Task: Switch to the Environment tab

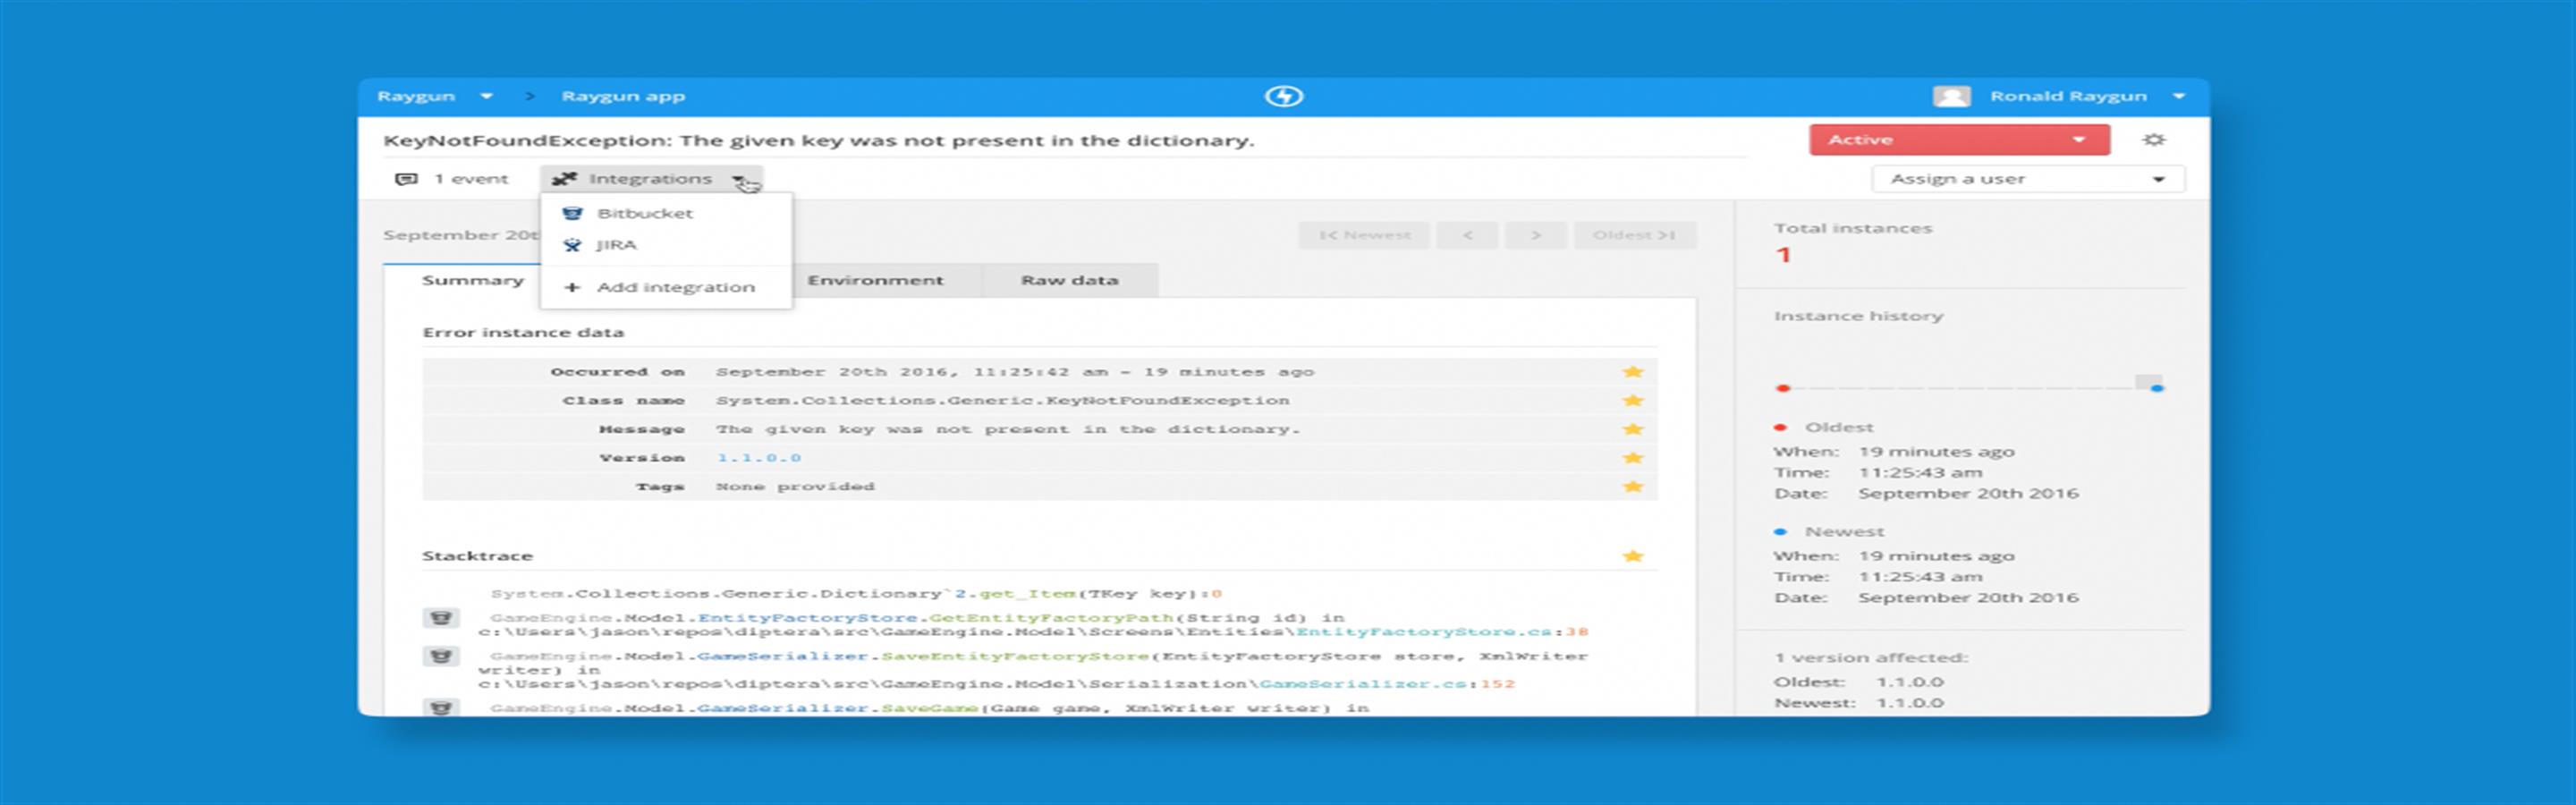Action: pyautogui.click(x=875, y=280)
